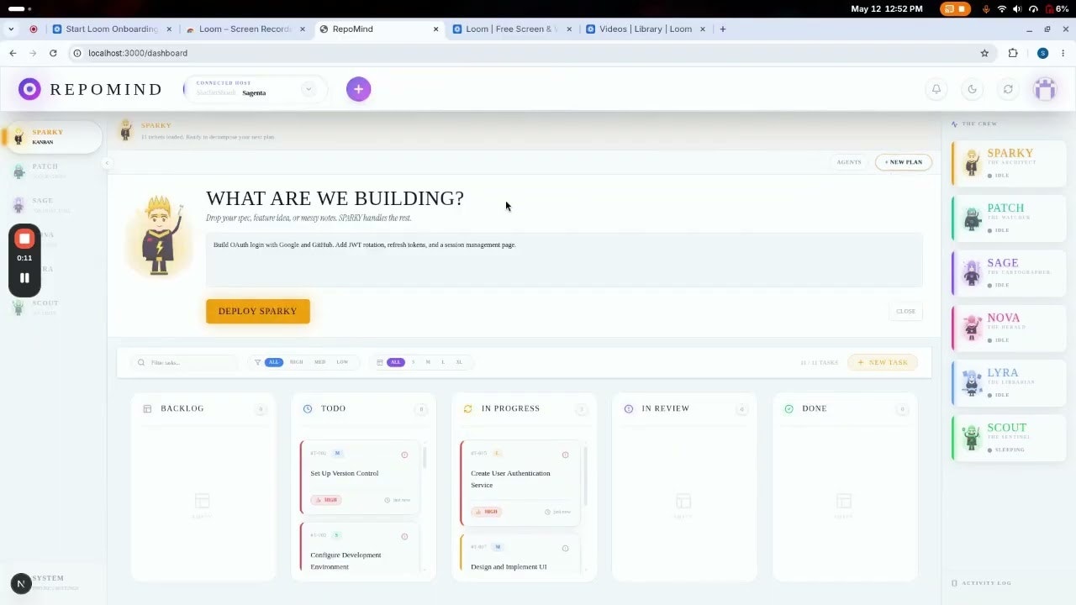Click the + NEW TASK button
Viewport: 1076px width, 605px height.
tap(883, 362)
